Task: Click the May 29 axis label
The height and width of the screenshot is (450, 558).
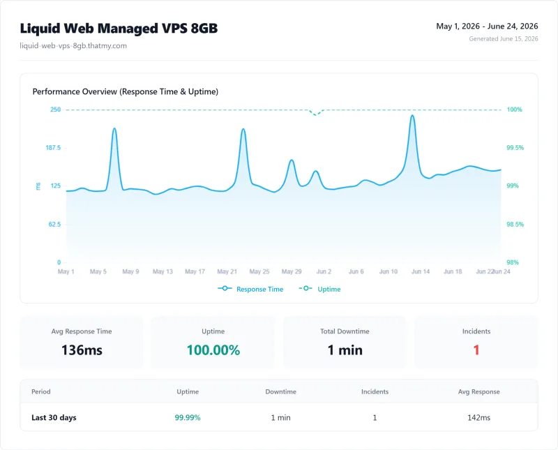Action: click(x=292, y=271)
